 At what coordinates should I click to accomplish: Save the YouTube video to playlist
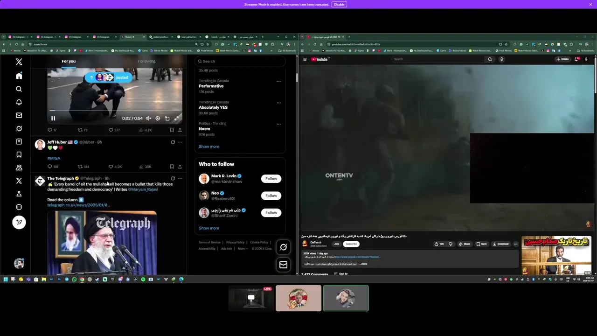[482, 244]
